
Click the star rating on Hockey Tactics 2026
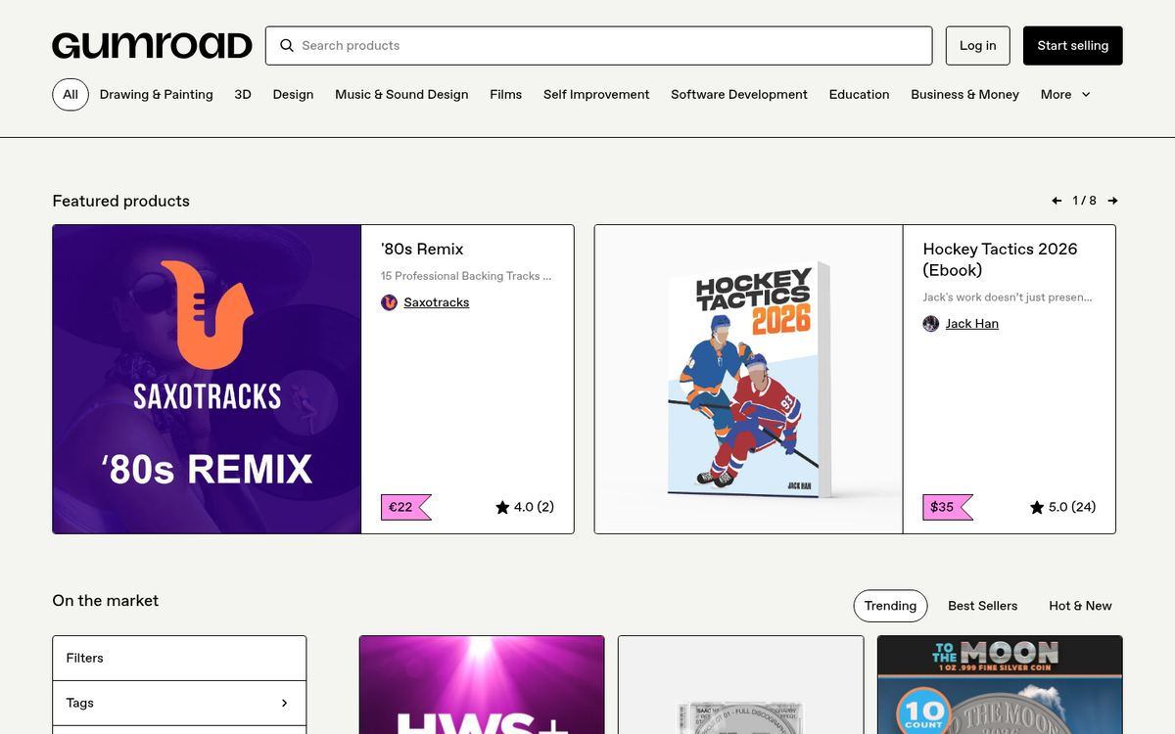point(1062,507)
